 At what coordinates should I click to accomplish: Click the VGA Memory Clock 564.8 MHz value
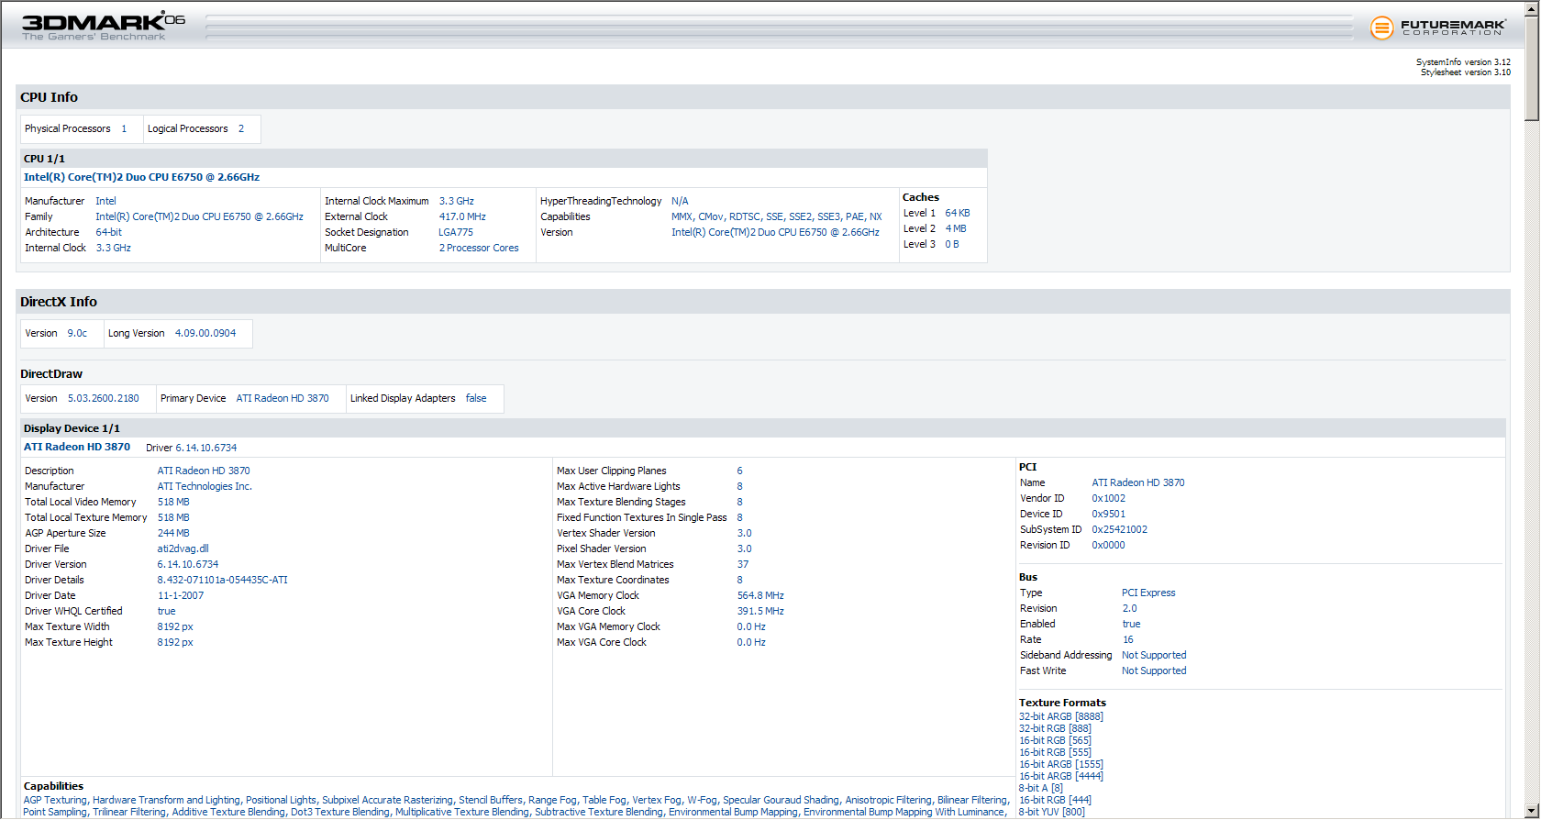tap(760, 595)
